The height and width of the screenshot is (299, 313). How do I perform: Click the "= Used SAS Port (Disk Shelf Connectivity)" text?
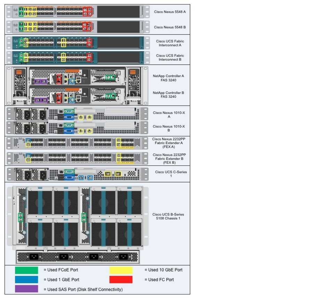click(83, 289)
